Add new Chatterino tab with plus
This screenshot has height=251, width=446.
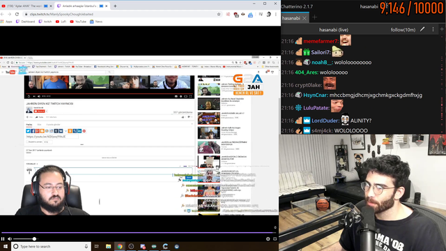(x=314, y=17)
